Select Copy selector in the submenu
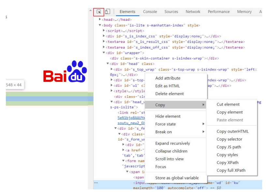The height and width of the screenshot is (192, 271). [229, 139]
